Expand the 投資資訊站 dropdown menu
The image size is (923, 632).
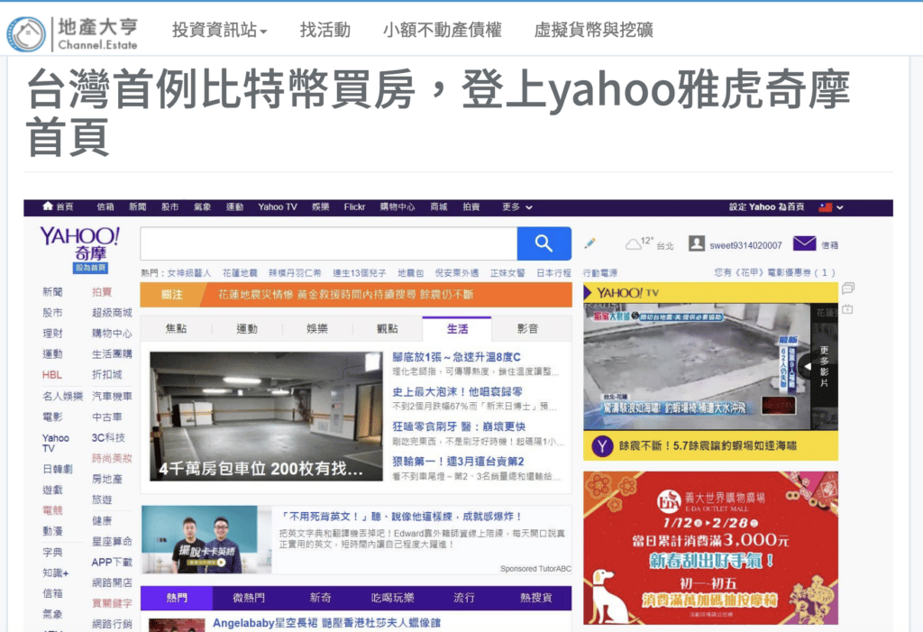click(x=220, y=30)
